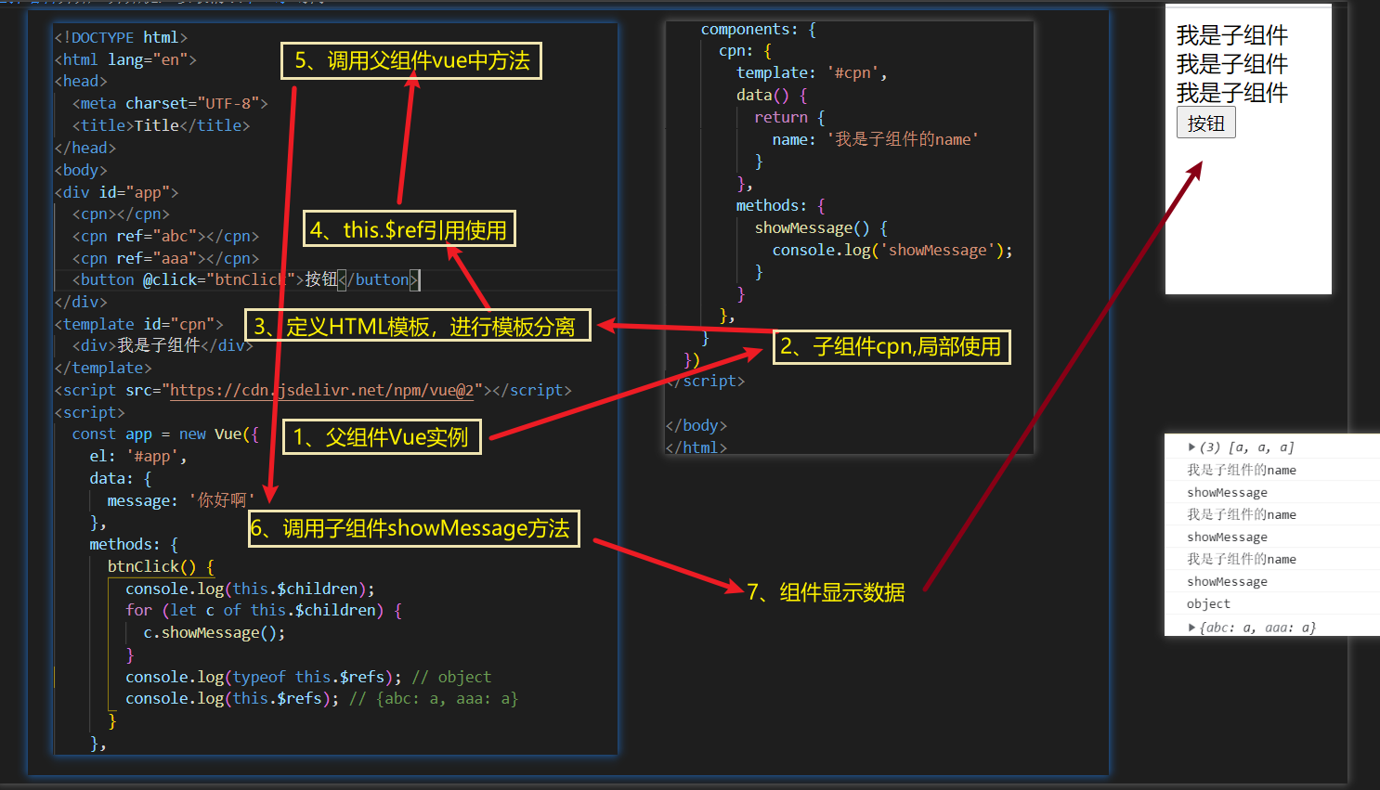Image resolution: width=1380 pixels, height=790 pixels.
Task: Click the data() { line
Action: coord(772,95)
